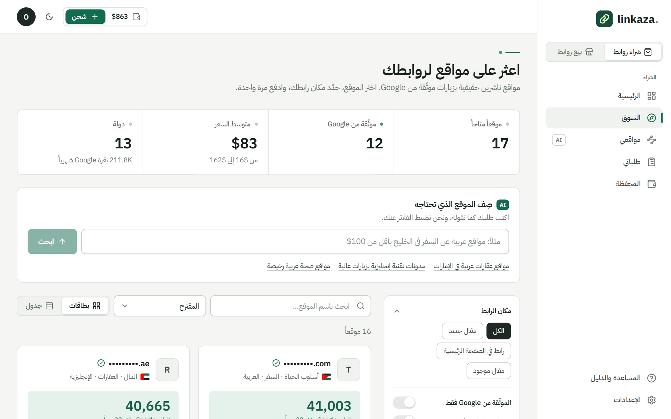This screenshot has width=671, height=419.
Task: Click the Jordan flag on .com card
Action: click(326, 377)
